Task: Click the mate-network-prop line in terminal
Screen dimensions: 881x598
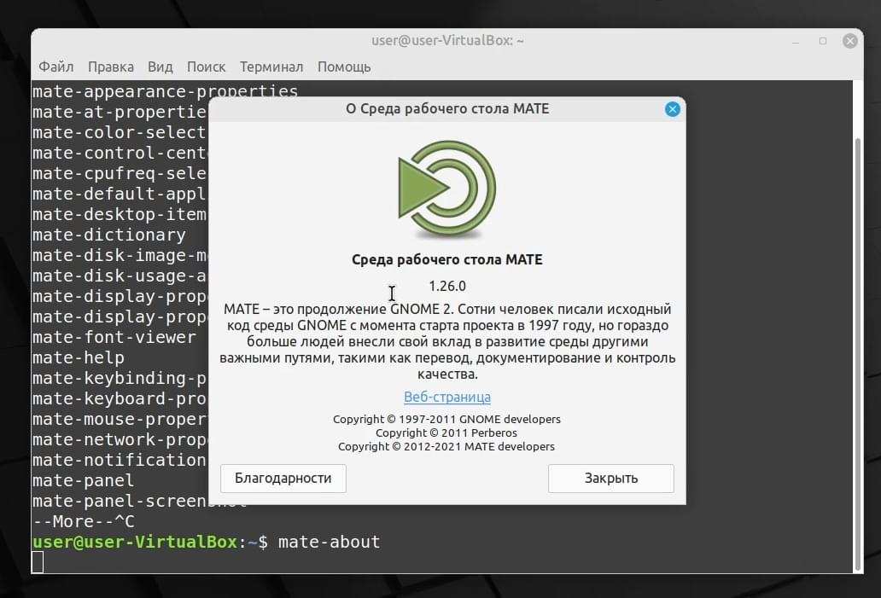Action: pos(120,440)
